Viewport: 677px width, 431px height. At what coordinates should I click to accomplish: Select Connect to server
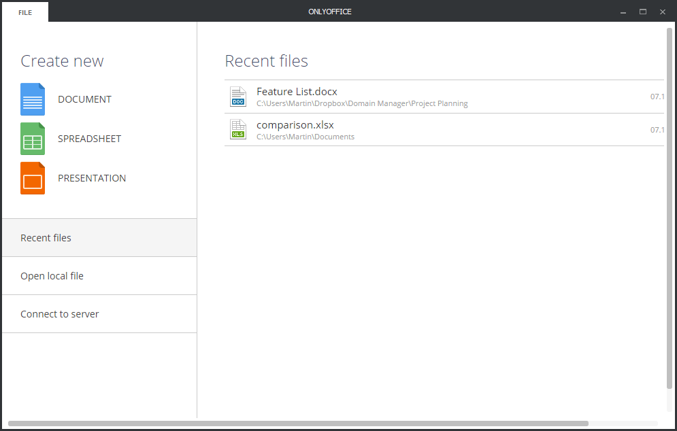99,313
